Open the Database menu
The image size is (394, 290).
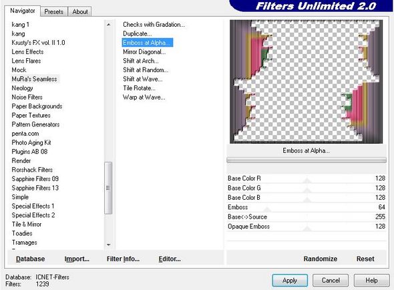31,259
